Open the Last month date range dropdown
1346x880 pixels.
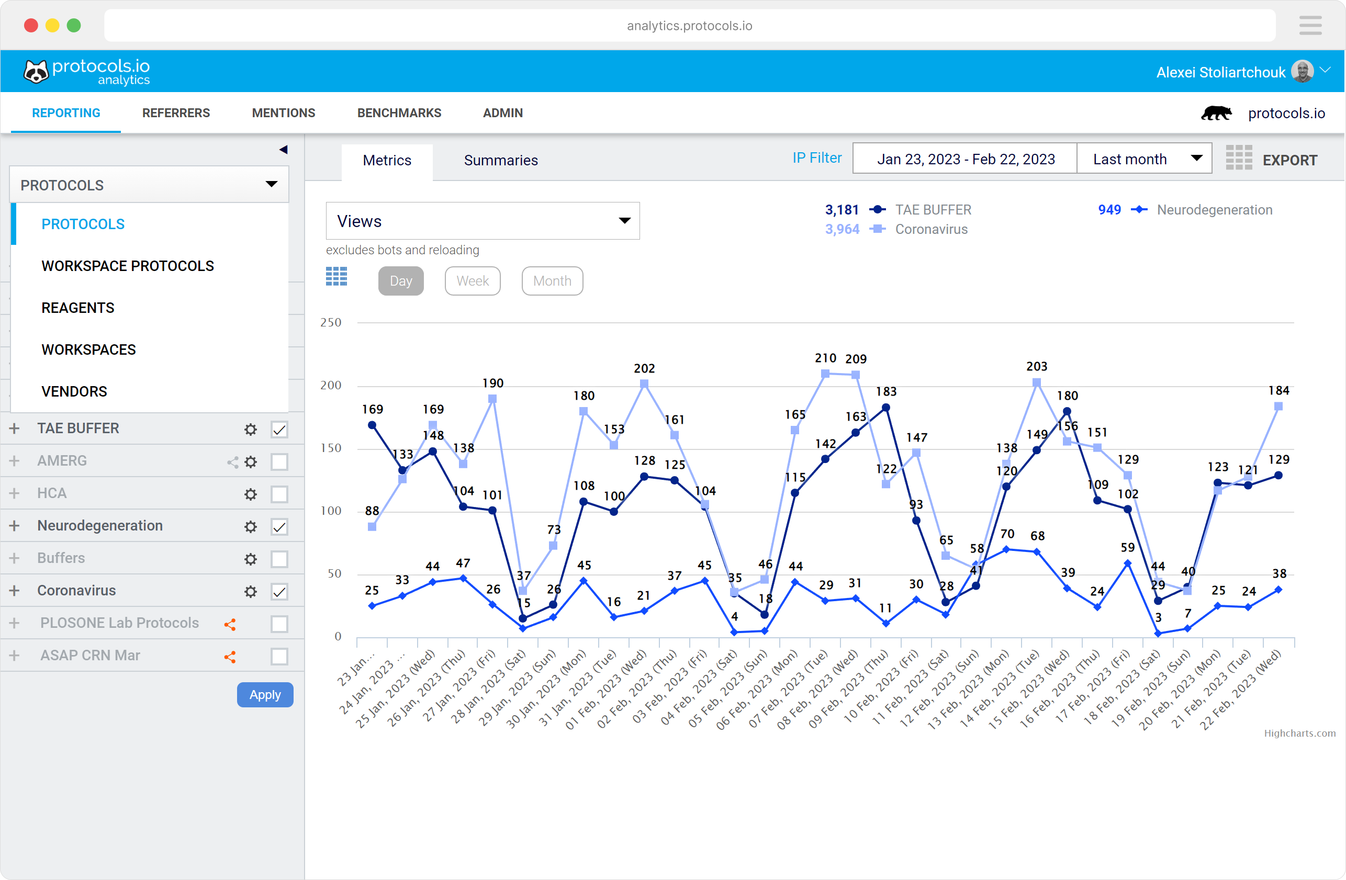pyautogui.click(x=1144, y=159)
